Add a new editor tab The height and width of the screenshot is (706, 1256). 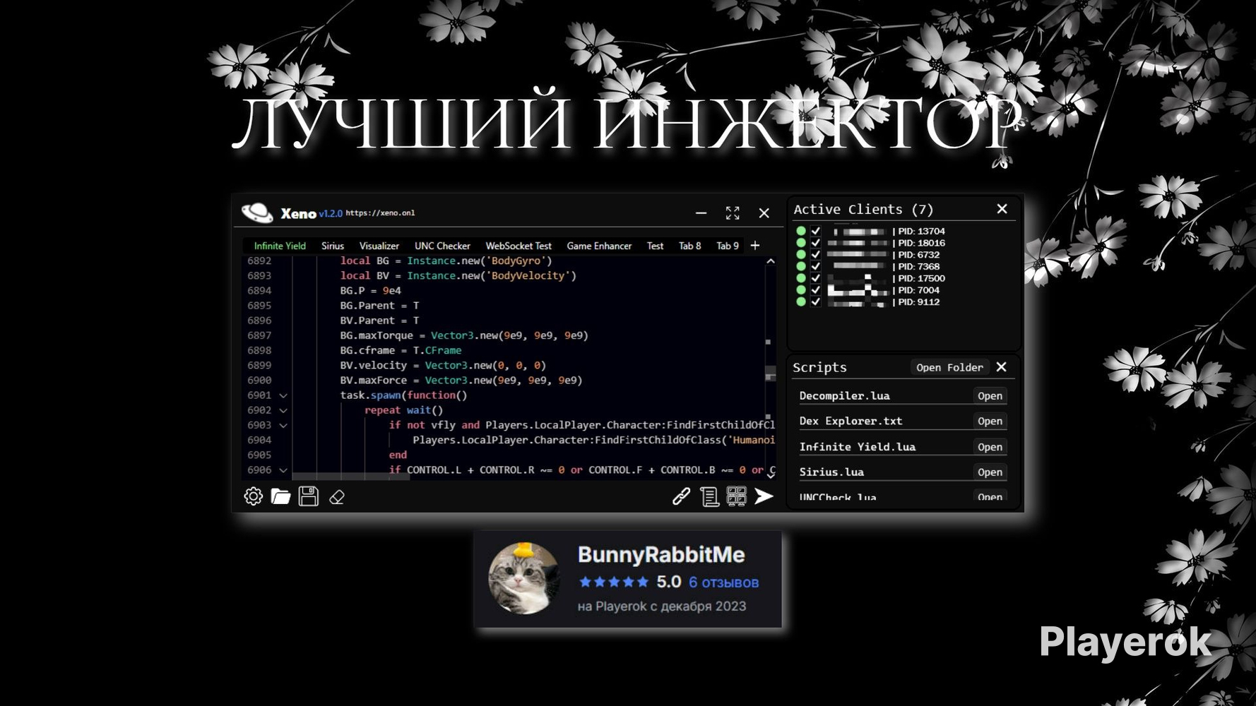pos(755,246)
